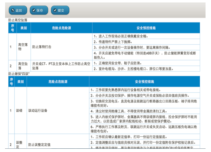
Task: Click the checkmark icon in 保存
Action: [34, 10]
